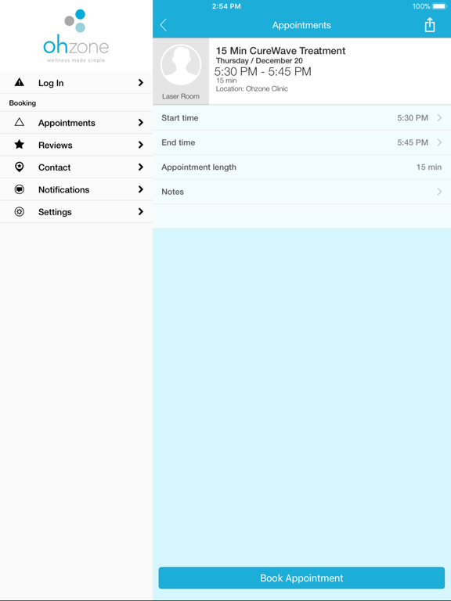The width and height of the screenshot is (451, 601).
Task: Tap Location: Ohzone Clinic text
Action: (x=251, y=88)
